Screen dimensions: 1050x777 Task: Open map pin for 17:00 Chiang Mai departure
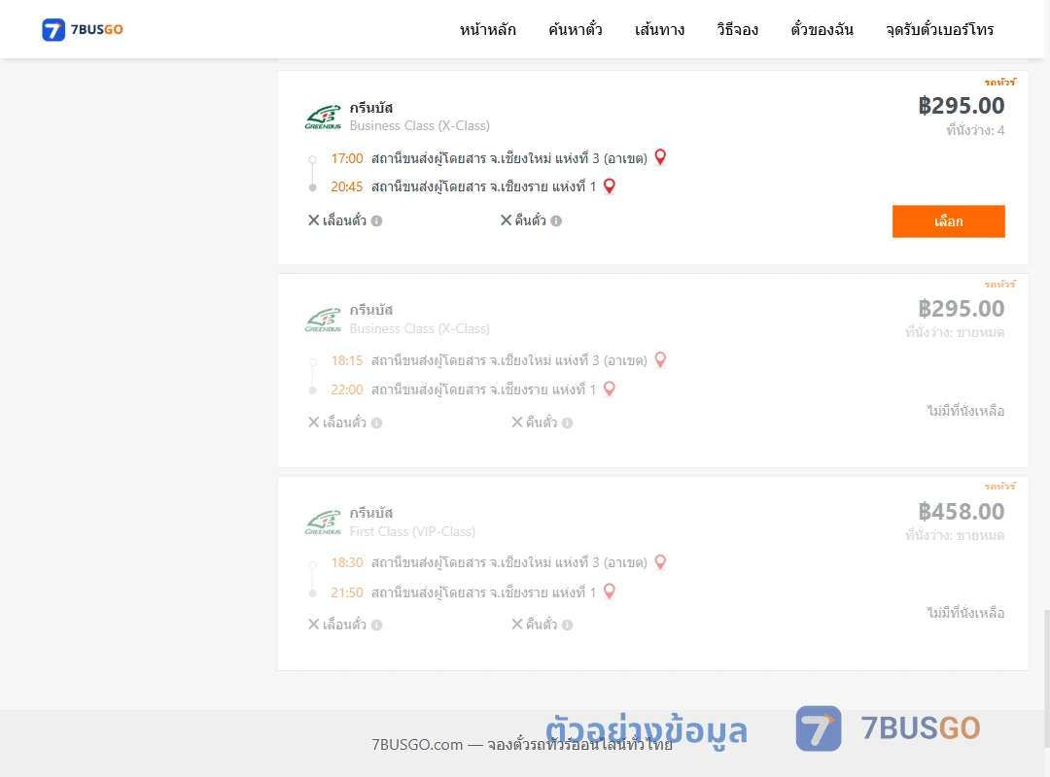[660, 157]
